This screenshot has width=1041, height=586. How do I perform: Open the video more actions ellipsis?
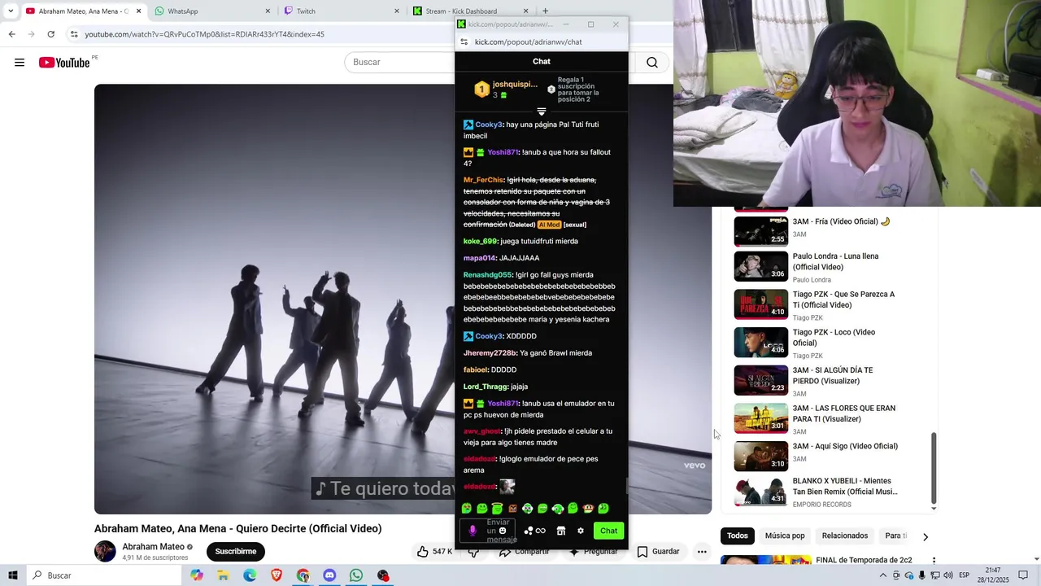tap(702, 552)
